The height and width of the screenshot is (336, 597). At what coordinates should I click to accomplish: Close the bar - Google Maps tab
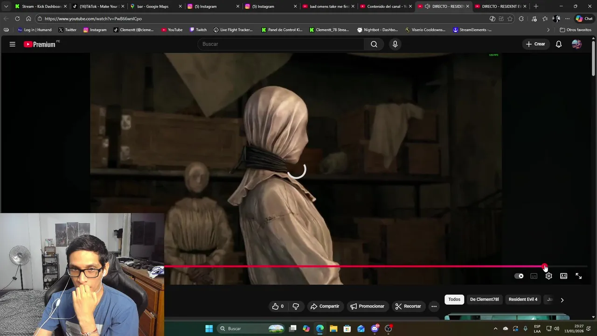click(180, 7)
